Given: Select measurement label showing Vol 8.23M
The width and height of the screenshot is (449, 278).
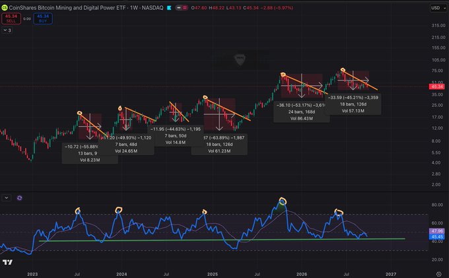Looking at the screenshot, I should click(90, 153).
